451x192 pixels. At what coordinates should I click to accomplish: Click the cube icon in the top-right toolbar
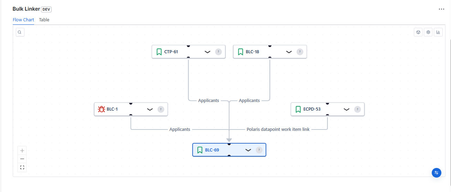[x=418, y=32]
